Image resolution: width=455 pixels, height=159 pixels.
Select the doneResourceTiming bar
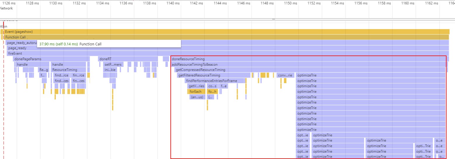(308, 59)
